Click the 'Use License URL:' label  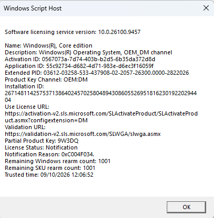pyautogui.click(x=27, y=107)
